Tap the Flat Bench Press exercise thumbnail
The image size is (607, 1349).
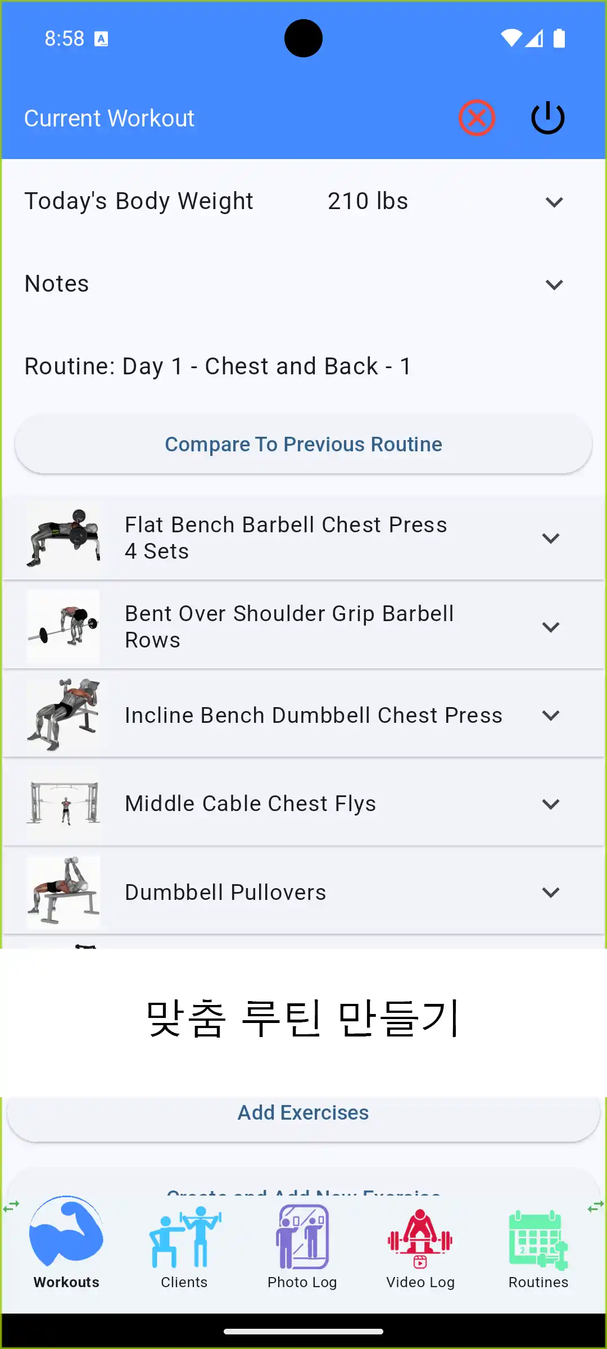pyautogui.click(x=64, y=538)
